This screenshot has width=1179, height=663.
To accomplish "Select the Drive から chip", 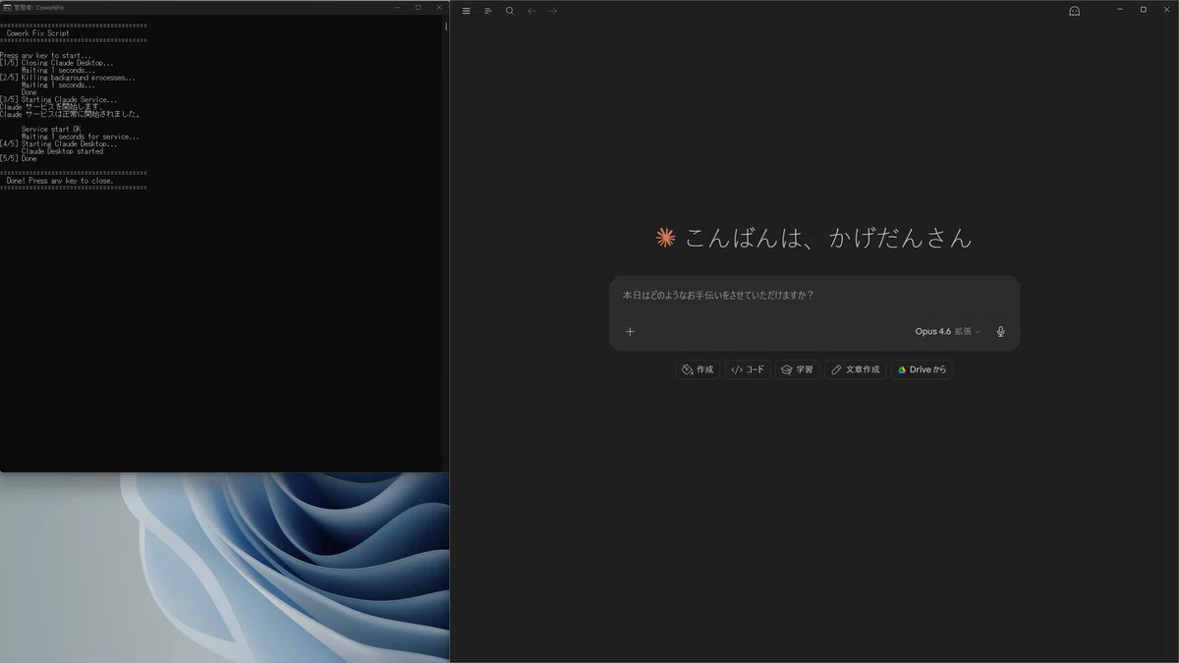I will [922, 369].
